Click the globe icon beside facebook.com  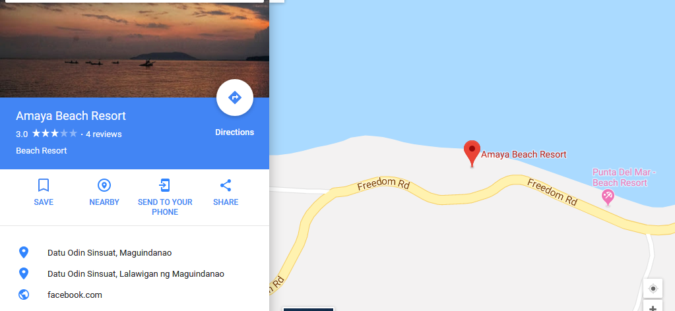24,295
